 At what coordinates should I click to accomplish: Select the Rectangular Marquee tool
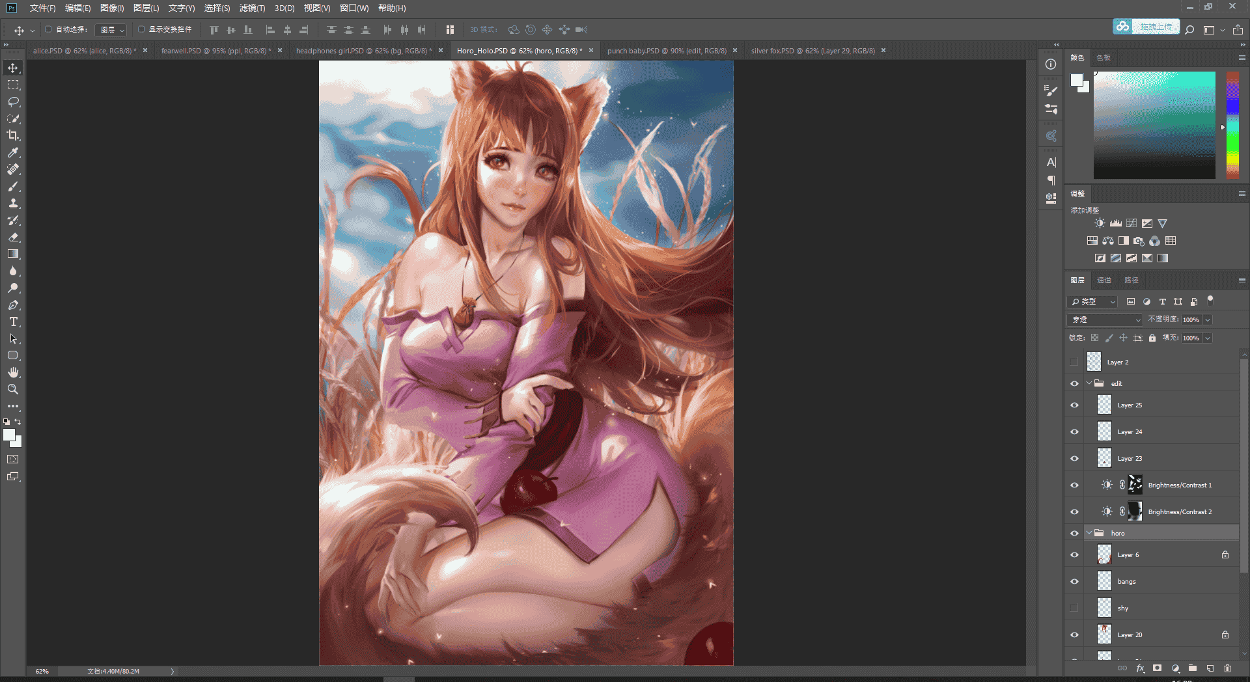13,85
